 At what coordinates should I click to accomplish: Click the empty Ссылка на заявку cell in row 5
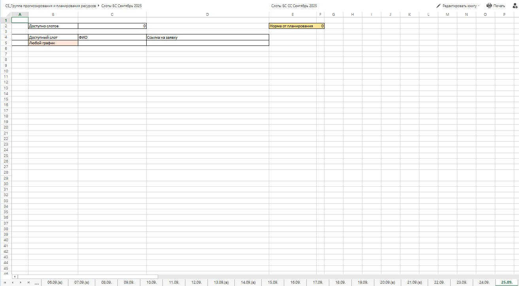coord(208,43)
